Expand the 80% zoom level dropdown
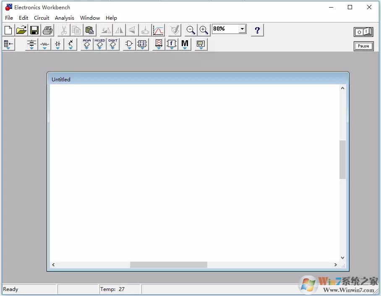Image resolution: width=381 pixels, height=296 pixels. [x=242, y=29]
